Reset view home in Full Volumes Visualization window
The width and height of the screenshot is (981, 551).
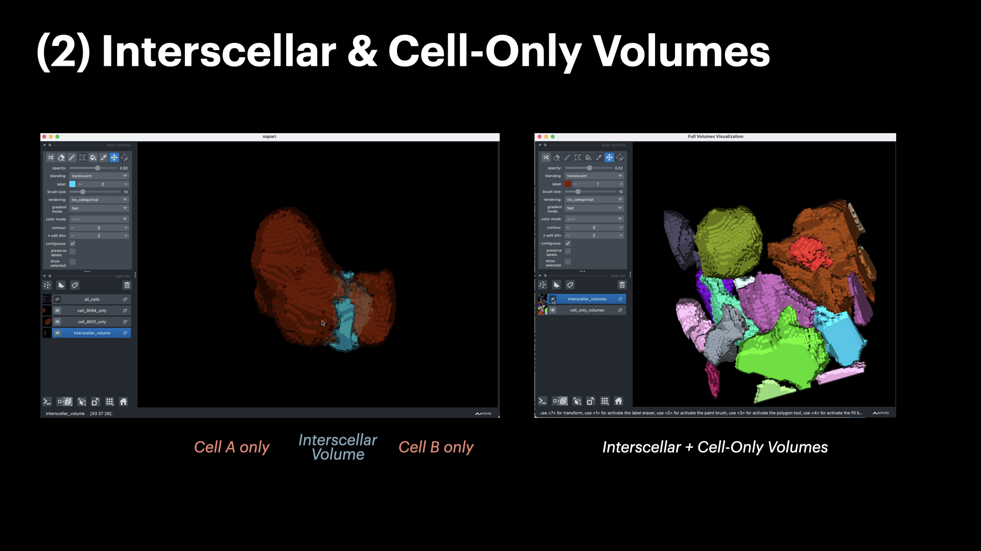click(x=618, y=401)
